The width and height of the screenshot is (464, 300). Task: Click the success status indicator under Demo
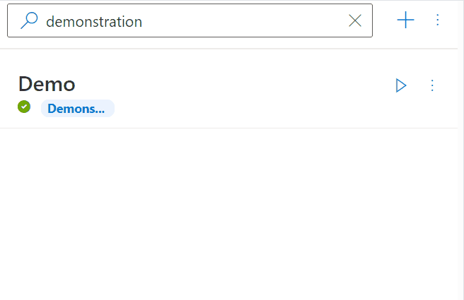pyautogui.click(x=24, y=107)
